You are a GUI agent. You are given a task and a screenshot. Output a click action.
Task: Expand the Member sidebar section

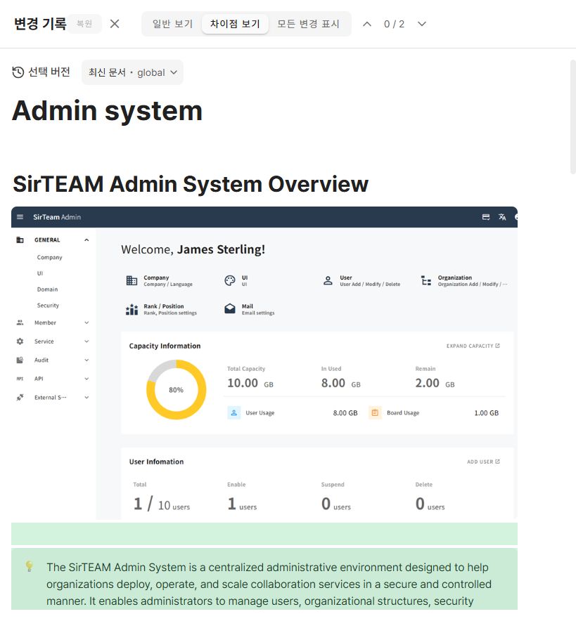click(87, 322)
